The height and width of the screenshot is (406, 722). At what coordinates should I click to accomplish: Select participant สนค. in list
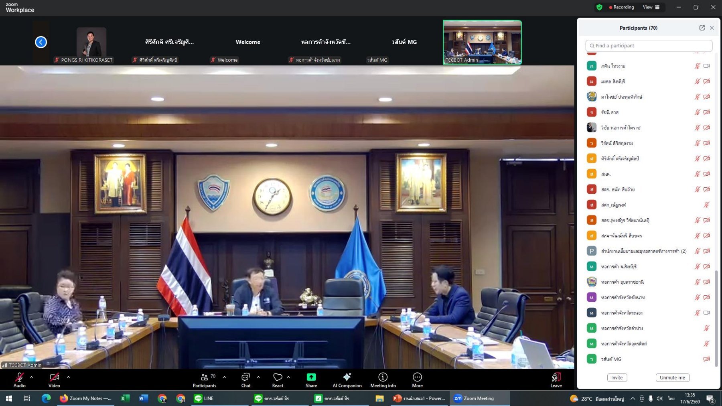click(649, 174)
